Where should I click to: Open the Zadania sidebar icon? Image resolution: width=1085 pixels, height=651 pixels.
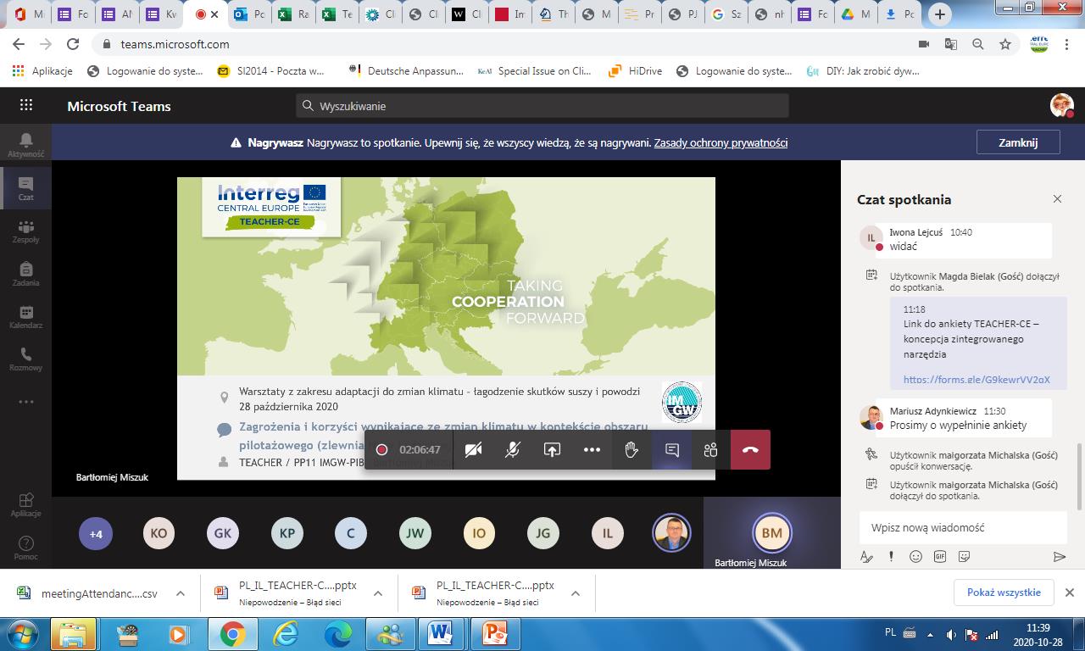point(25,273)
